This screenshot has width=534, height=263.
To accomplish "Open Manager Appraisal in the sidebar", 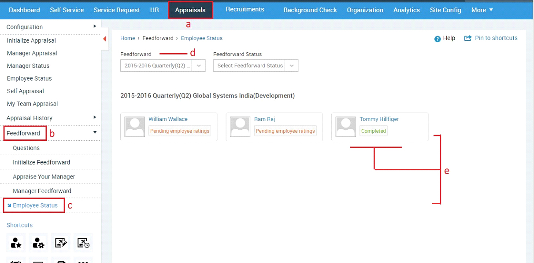I will pos(32,53).
